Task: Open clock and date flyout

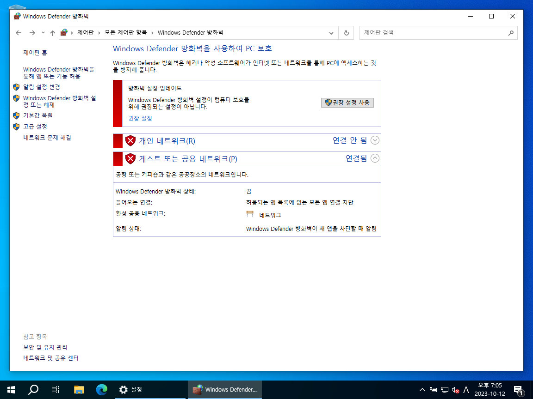Action: pyautogui.click(x=490, y=389)
